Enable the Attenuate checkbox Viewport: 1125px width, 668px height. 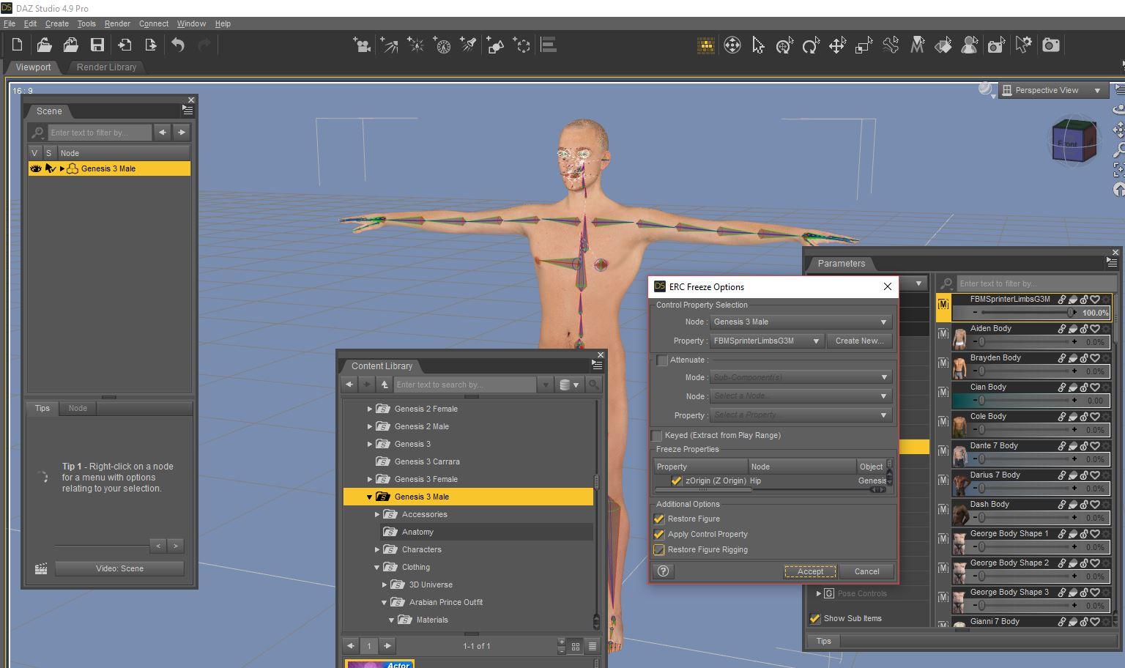pos(662,360)
